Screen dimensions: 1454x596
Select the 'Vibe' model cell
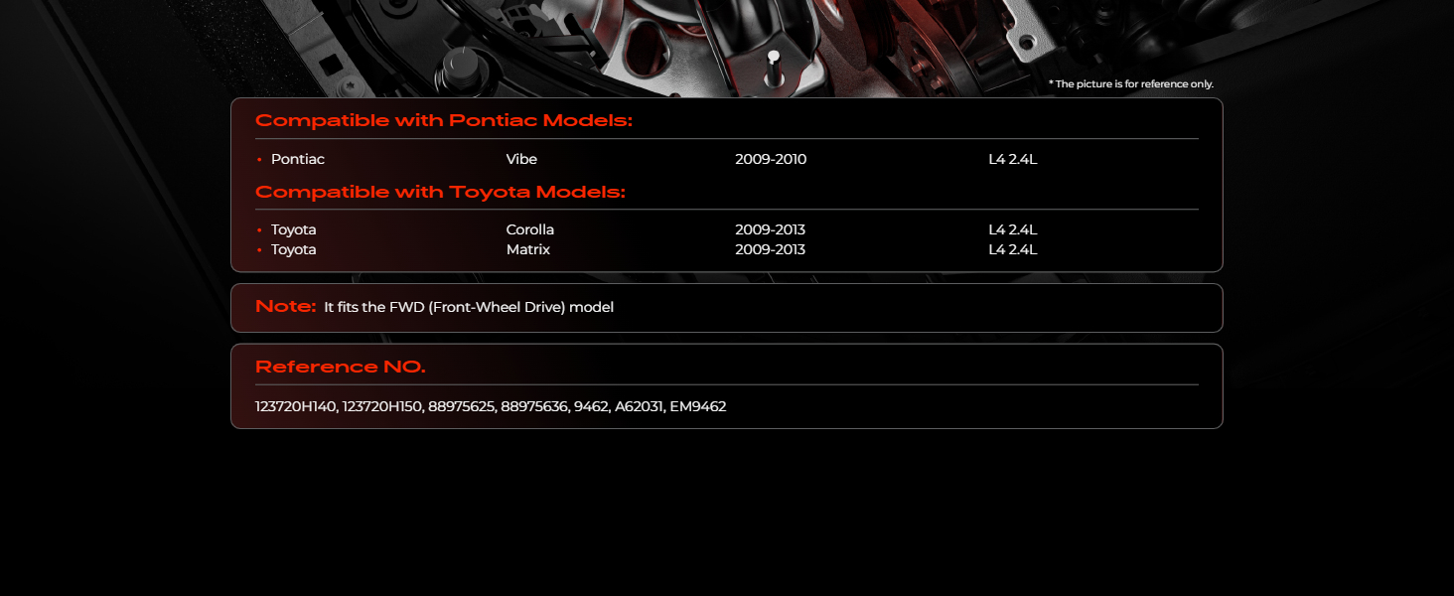[x=521, y=159]
